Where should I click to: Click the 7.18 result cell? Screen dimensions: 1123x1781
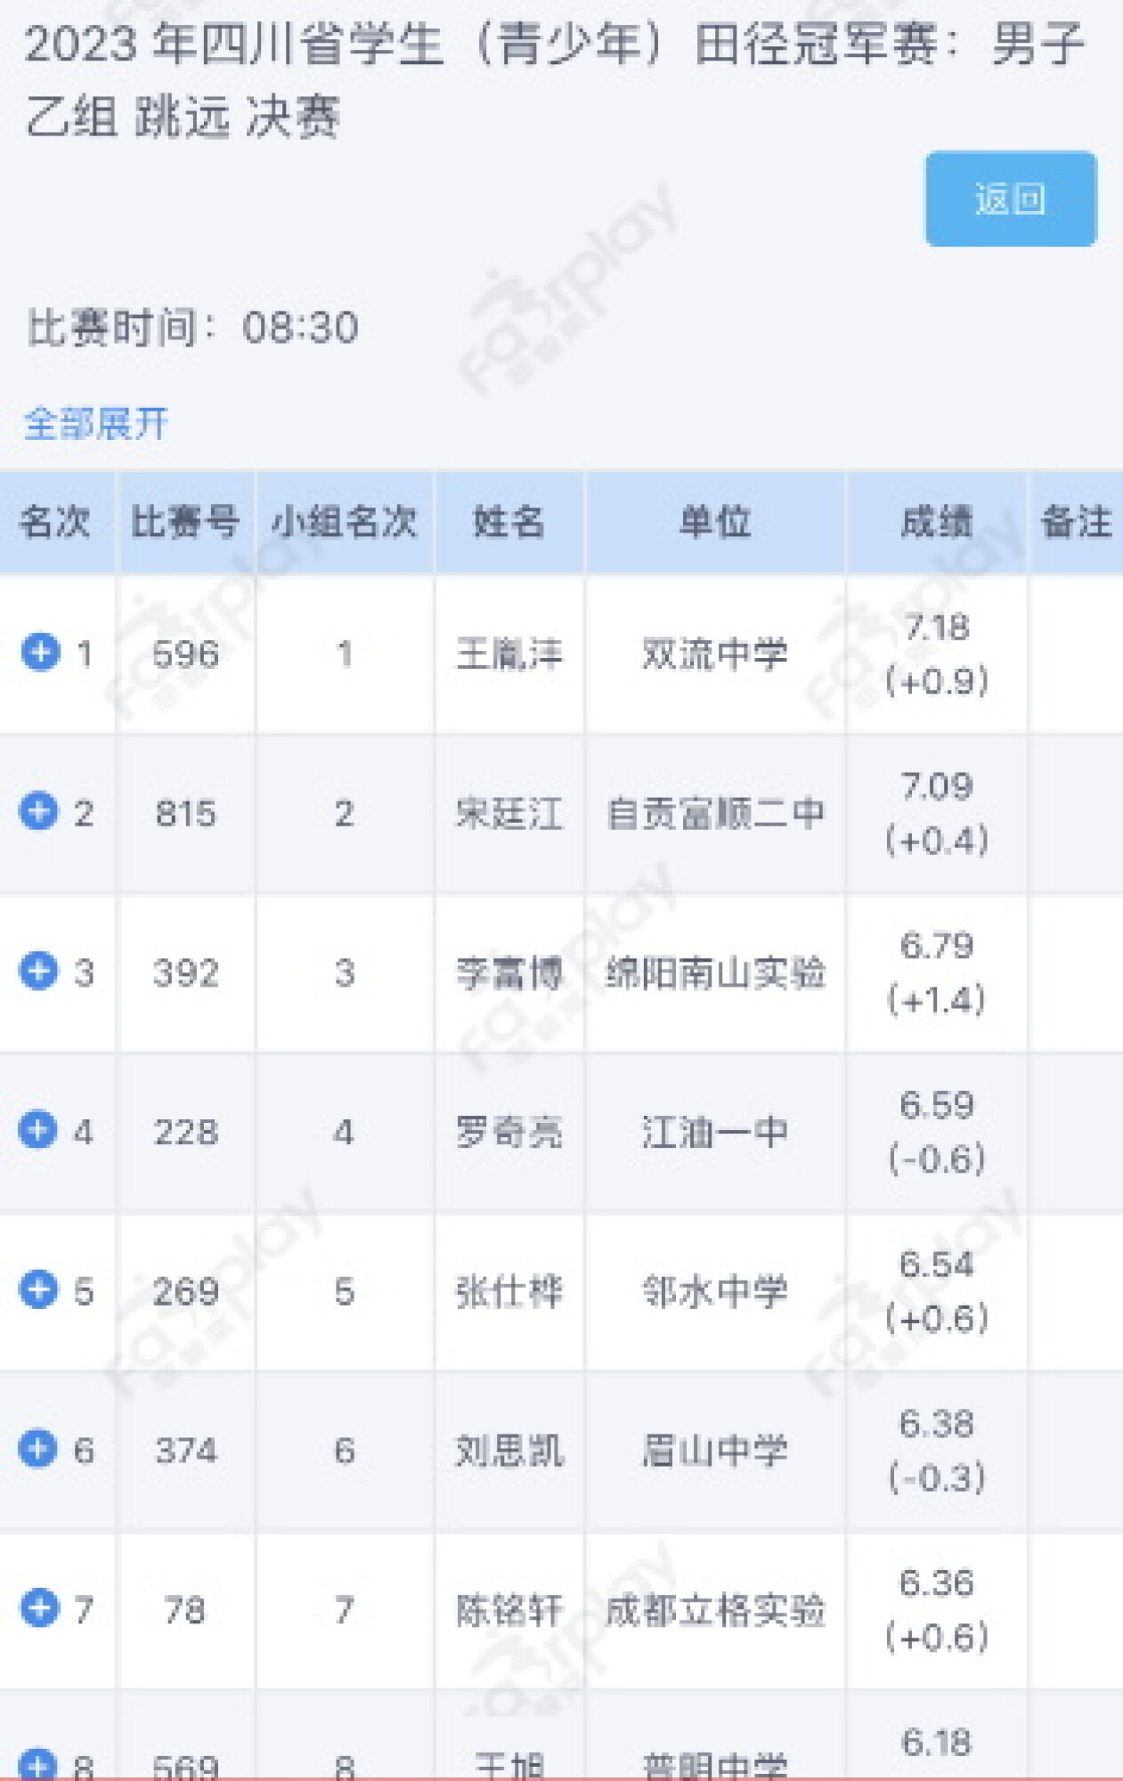pyautogui.click(x=936, y=655)
